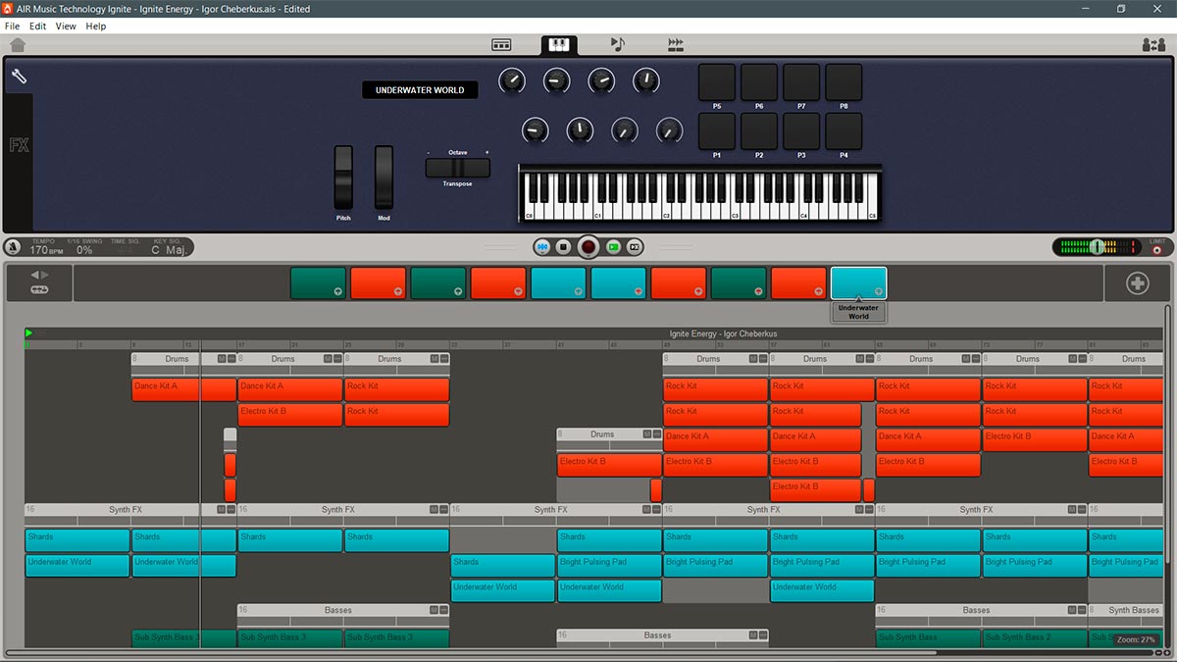Raise the octave with plus button
The width and height of the screenshot is (1177, 662).
pos(486,153)
